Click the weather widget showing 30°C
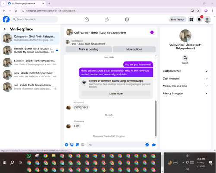The image size is (216, 173). [x=173, y=163]
